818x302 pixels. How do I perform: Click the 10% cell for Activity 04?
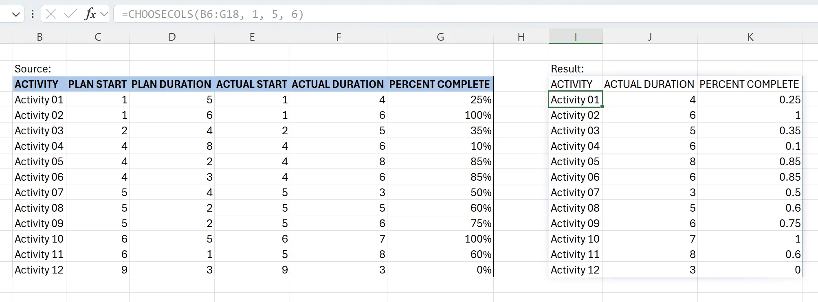click(440, 146)
